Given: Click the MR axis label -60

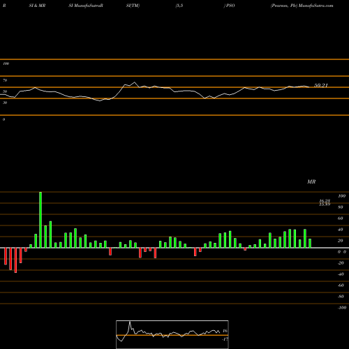Looking at the screenshot, I should [x=341, y=285].
